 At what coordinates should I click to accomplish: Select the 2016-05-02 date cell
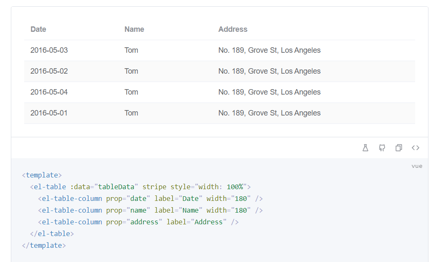point(49,71)
